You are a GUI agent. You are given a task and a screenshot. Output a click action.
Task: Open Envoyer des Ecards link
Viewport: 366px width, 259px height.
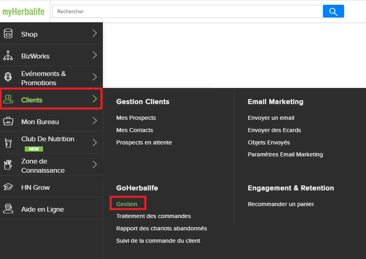click(274, 130)
